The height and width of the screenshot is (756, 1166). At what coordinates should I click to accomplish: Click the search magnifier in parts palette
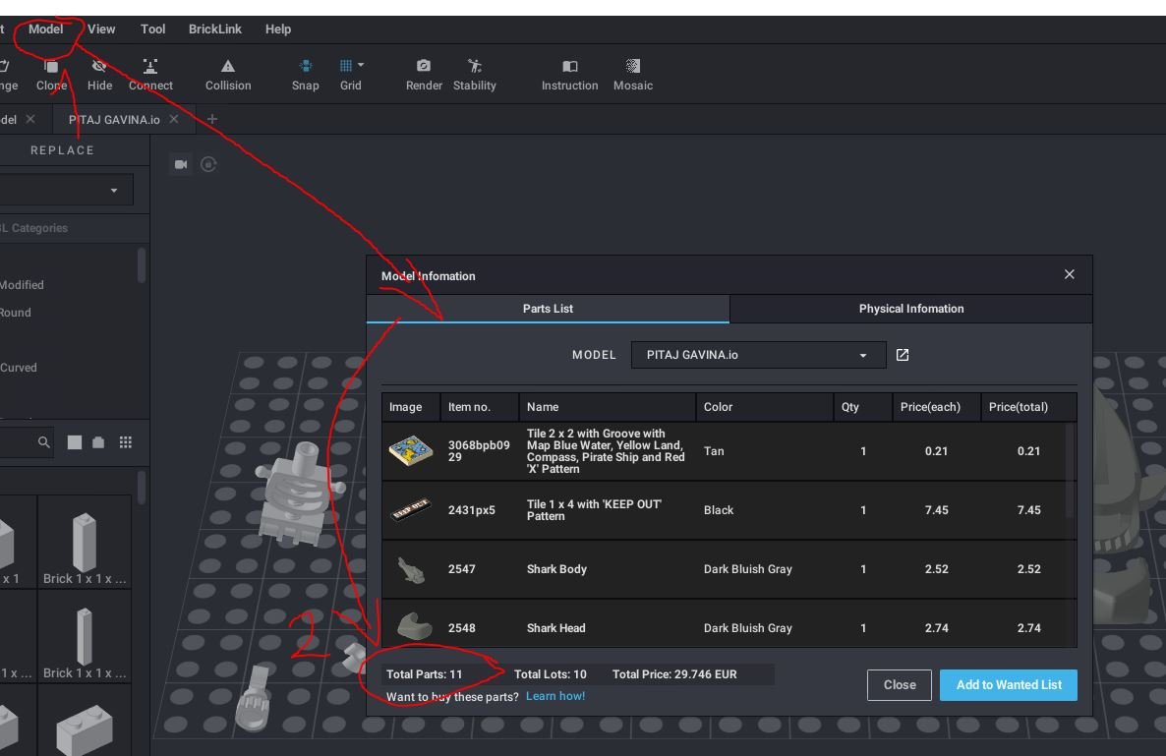tap(44, 442)
